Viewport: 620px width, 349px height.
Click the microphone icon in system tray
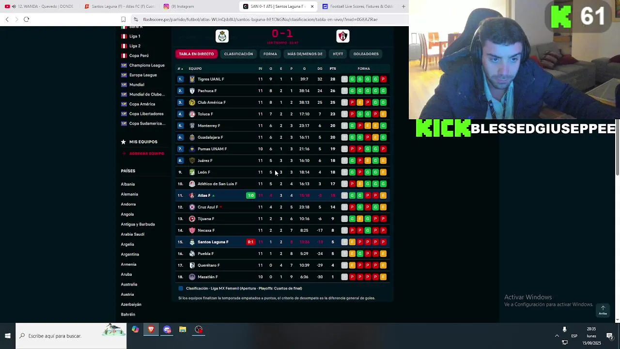tap(564, 329)
